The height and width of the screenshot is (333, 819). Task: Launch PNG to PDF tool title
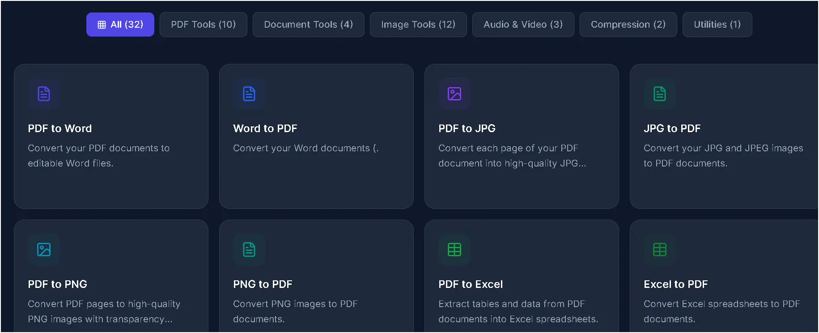263,284
